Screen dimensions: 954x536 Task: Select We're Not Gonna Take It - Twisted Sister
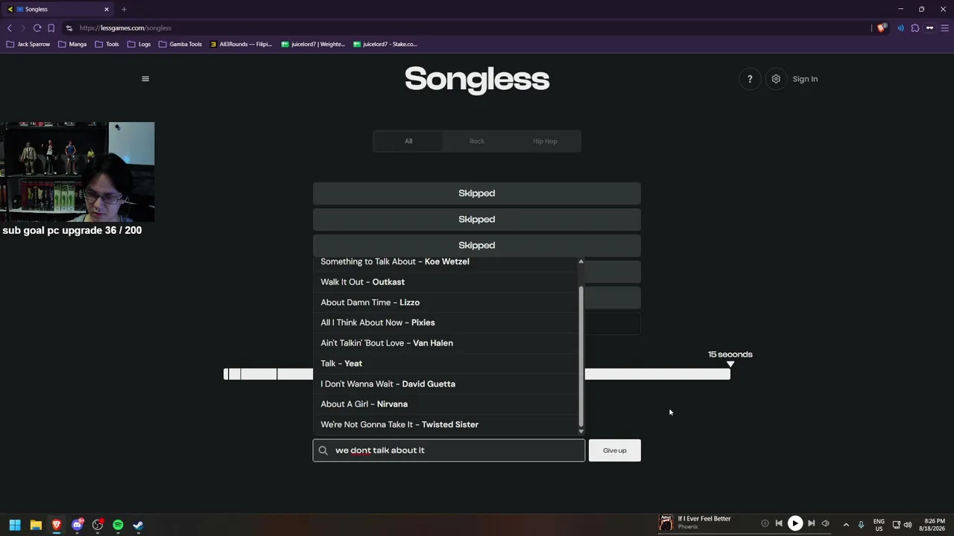[x=445, y=424]
